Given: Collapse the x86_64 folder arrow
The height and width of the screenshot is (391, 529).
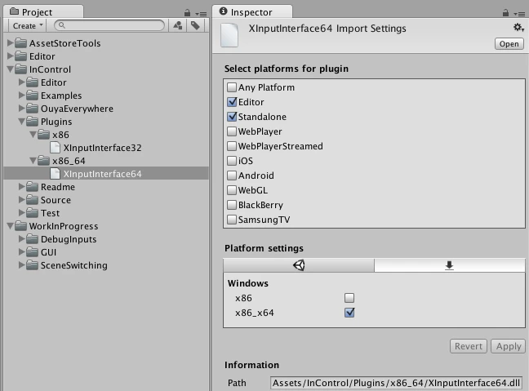Looking at the screenshot, I should coord(33,161).
